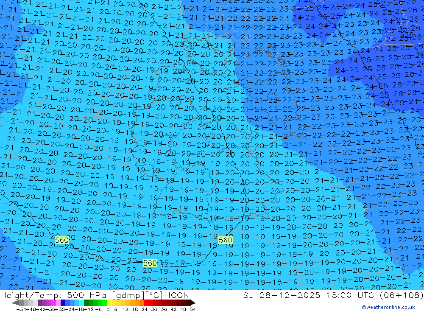Select the 560 label at the bottom center

tap(150, 263)
